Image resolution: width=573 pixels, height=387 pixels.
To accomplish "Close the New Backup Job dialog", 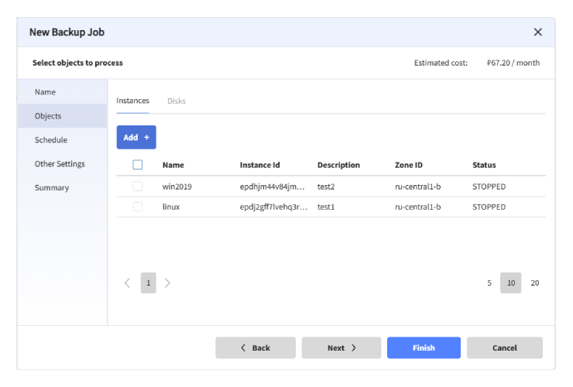I will point(537,33).
